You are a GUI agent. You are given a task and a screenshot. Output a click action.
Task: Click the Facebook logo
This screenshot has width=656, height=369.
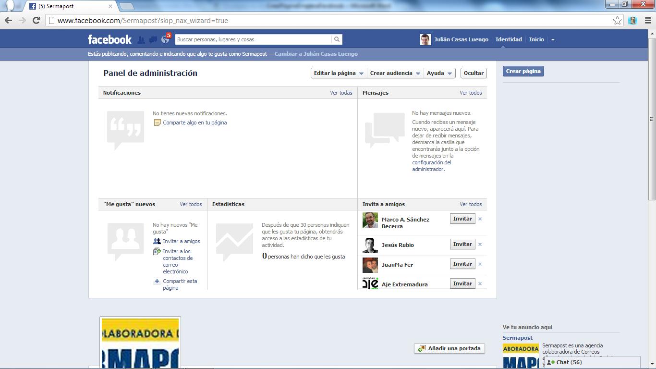click(109, 39)
